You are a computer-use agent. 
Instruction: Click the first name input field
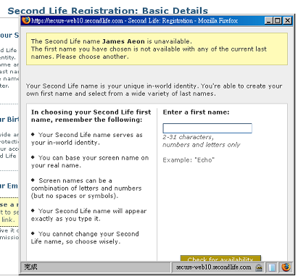(x=207, y=128)
